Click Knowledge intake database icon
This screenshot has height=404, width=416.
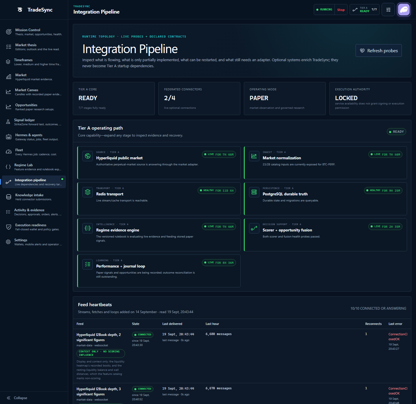[9, 197]
